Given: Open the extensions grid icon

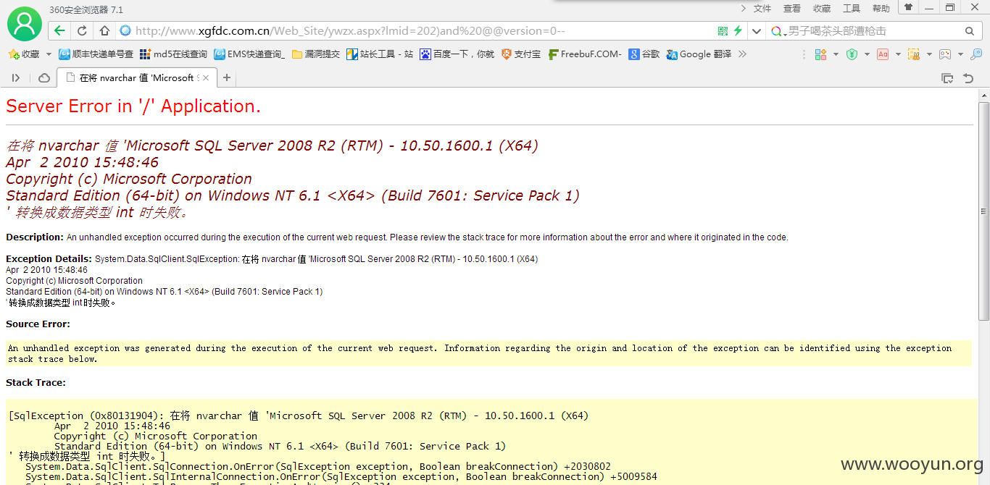Looking at the screenshot, I should pos(821,54).
